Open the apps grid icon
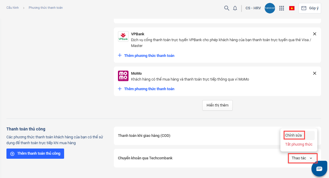 click(282, 8)
